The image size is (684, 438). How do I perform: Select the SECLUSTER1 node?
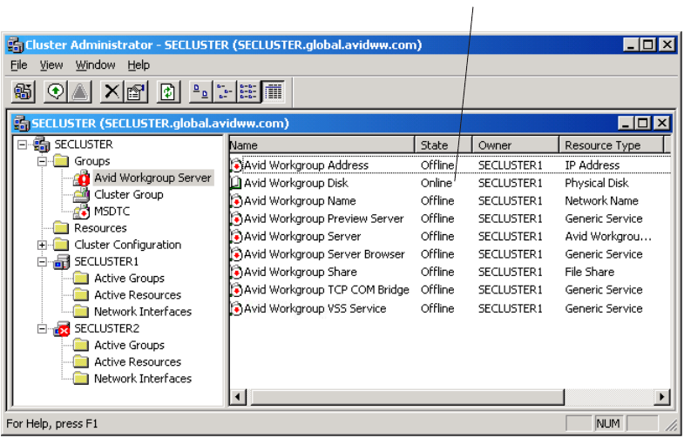tap(106, 261)
